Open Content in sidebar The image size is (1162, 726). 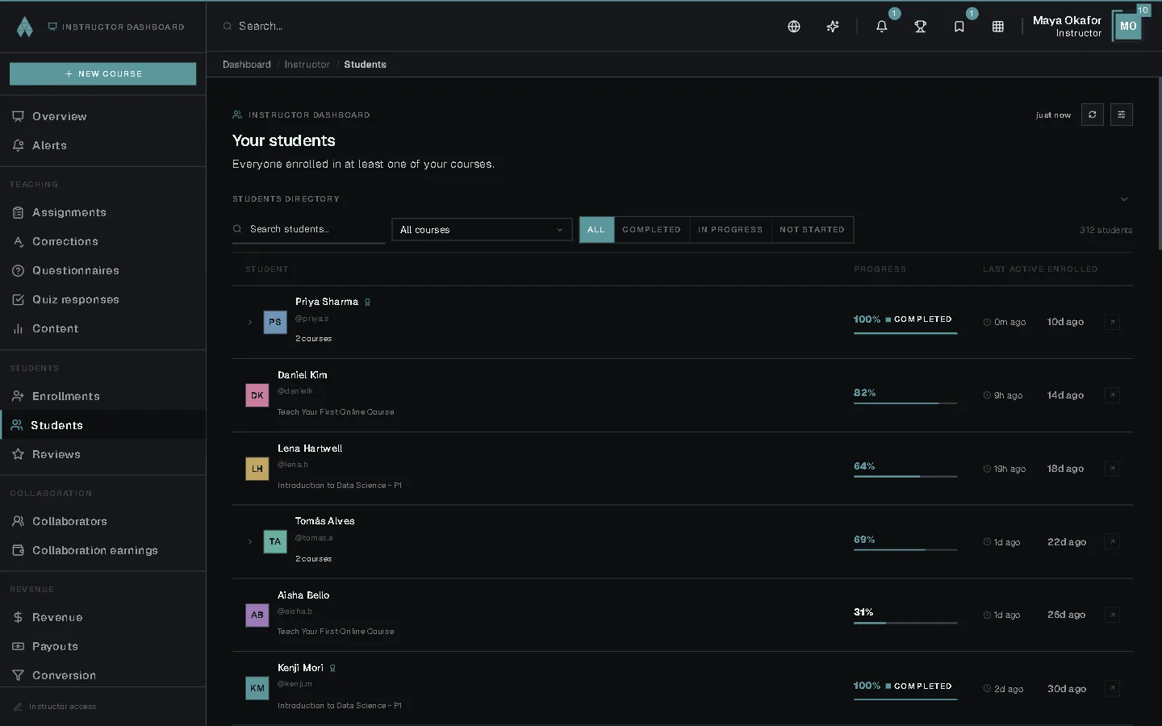pos(102,328)
